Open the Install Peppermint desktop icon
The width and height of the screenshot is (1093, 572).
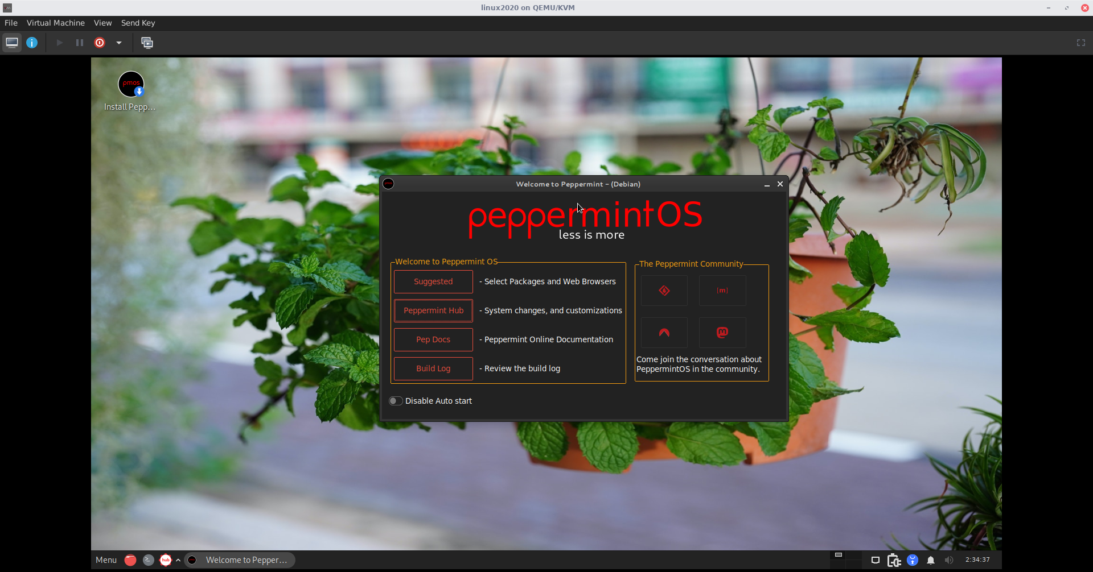tap(130, 84)
